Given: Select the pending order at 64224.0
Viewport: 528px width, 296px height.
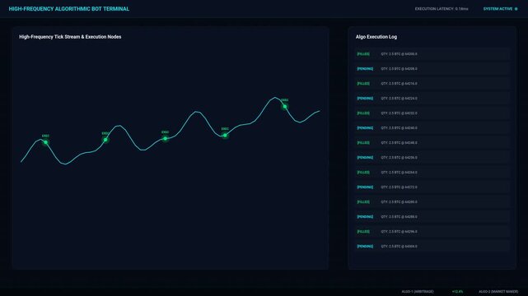Looking at the screenshot, I should (432, 98).
